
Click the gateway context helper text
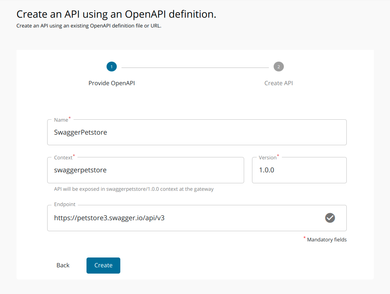coord(134,189)
